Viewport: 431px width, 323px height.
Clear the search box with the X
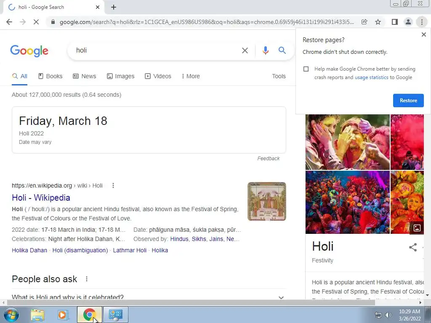[x=245, y=50]
